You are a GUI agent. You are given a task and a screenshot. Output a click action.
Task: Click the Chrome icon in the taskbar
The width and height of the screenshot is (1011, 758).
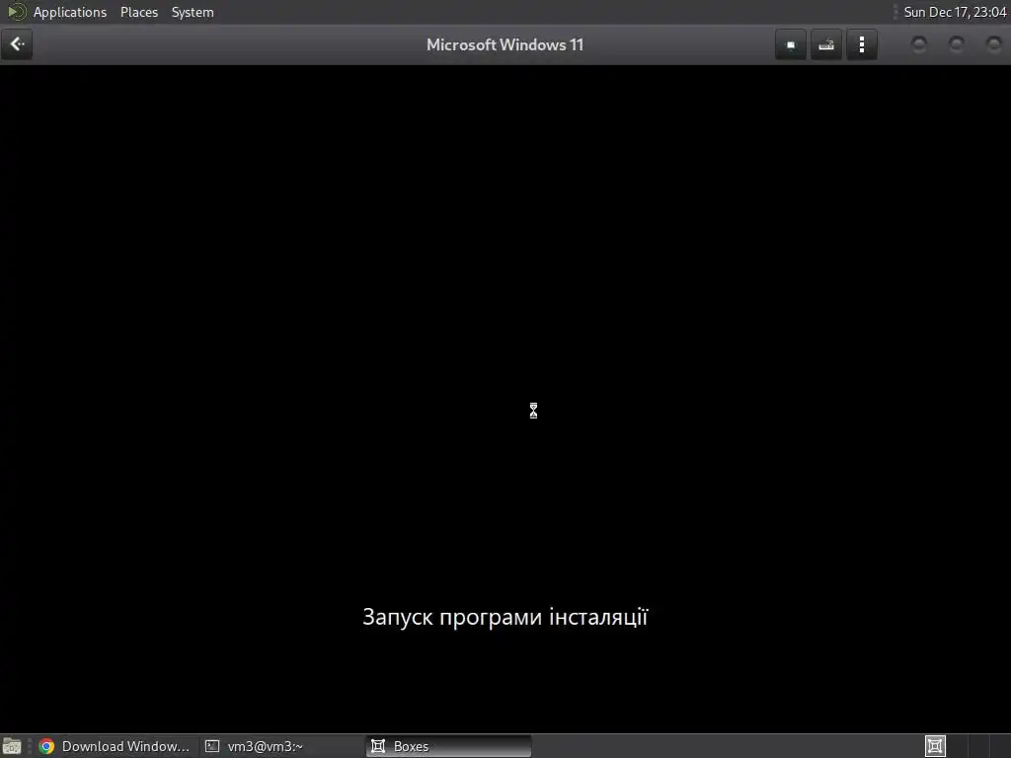[46, 746]
